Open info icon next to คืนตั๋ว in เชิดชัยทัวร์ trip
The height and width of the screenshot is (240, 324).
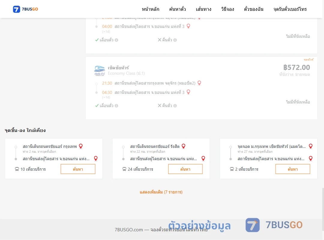pos(175,106)
